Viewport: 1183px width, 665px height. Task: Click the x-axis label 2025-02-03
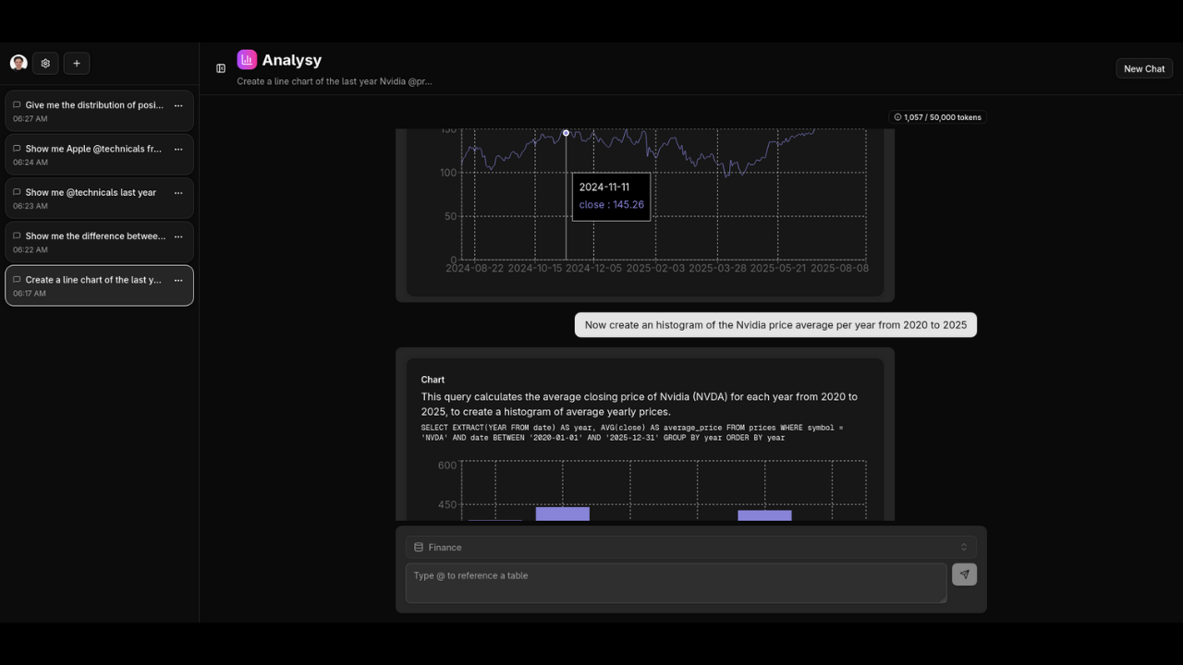coord(655,268)
